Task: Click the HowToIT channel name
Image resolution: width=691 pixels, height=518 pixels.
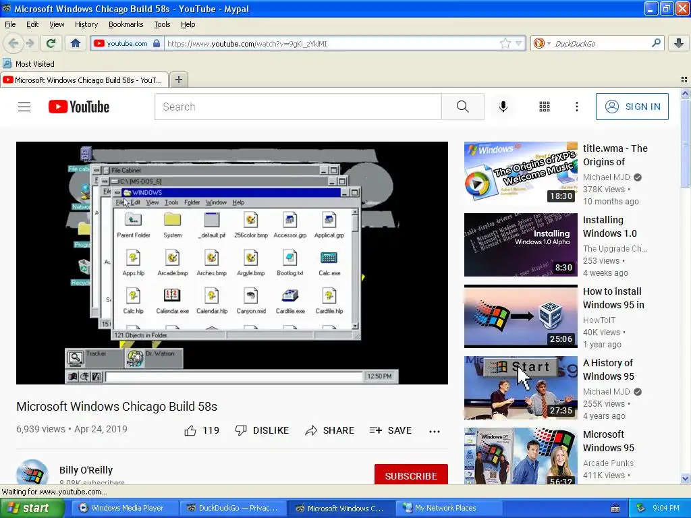Action: coord(599,320)
